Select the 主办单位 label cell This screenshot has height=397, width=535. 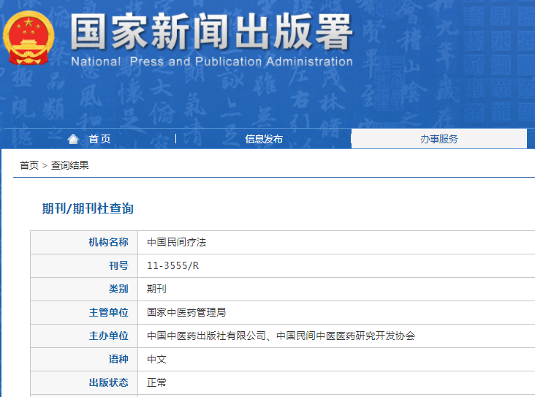pyautogui.click(x=84, y=336)
